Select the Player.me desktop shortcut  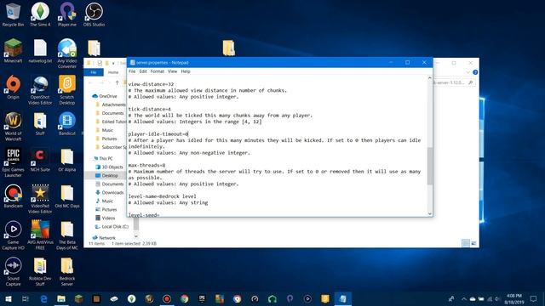tap(67, 14)
